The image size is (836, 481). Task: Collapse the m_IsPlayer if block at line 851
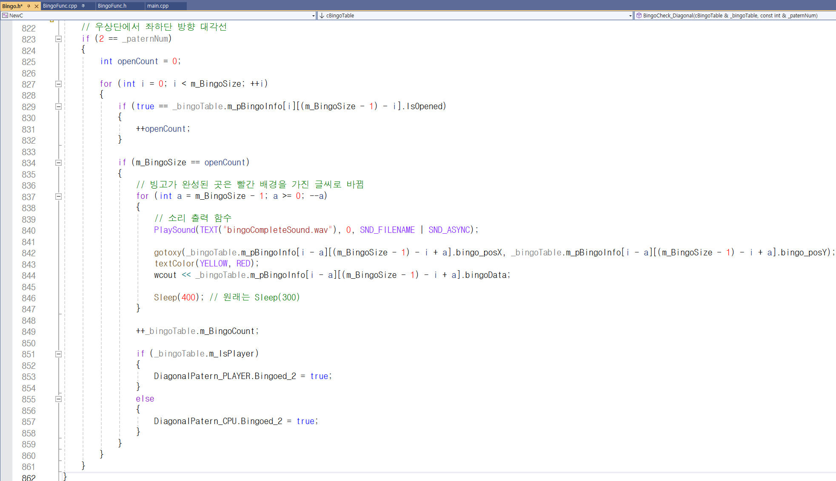point(59,354)
